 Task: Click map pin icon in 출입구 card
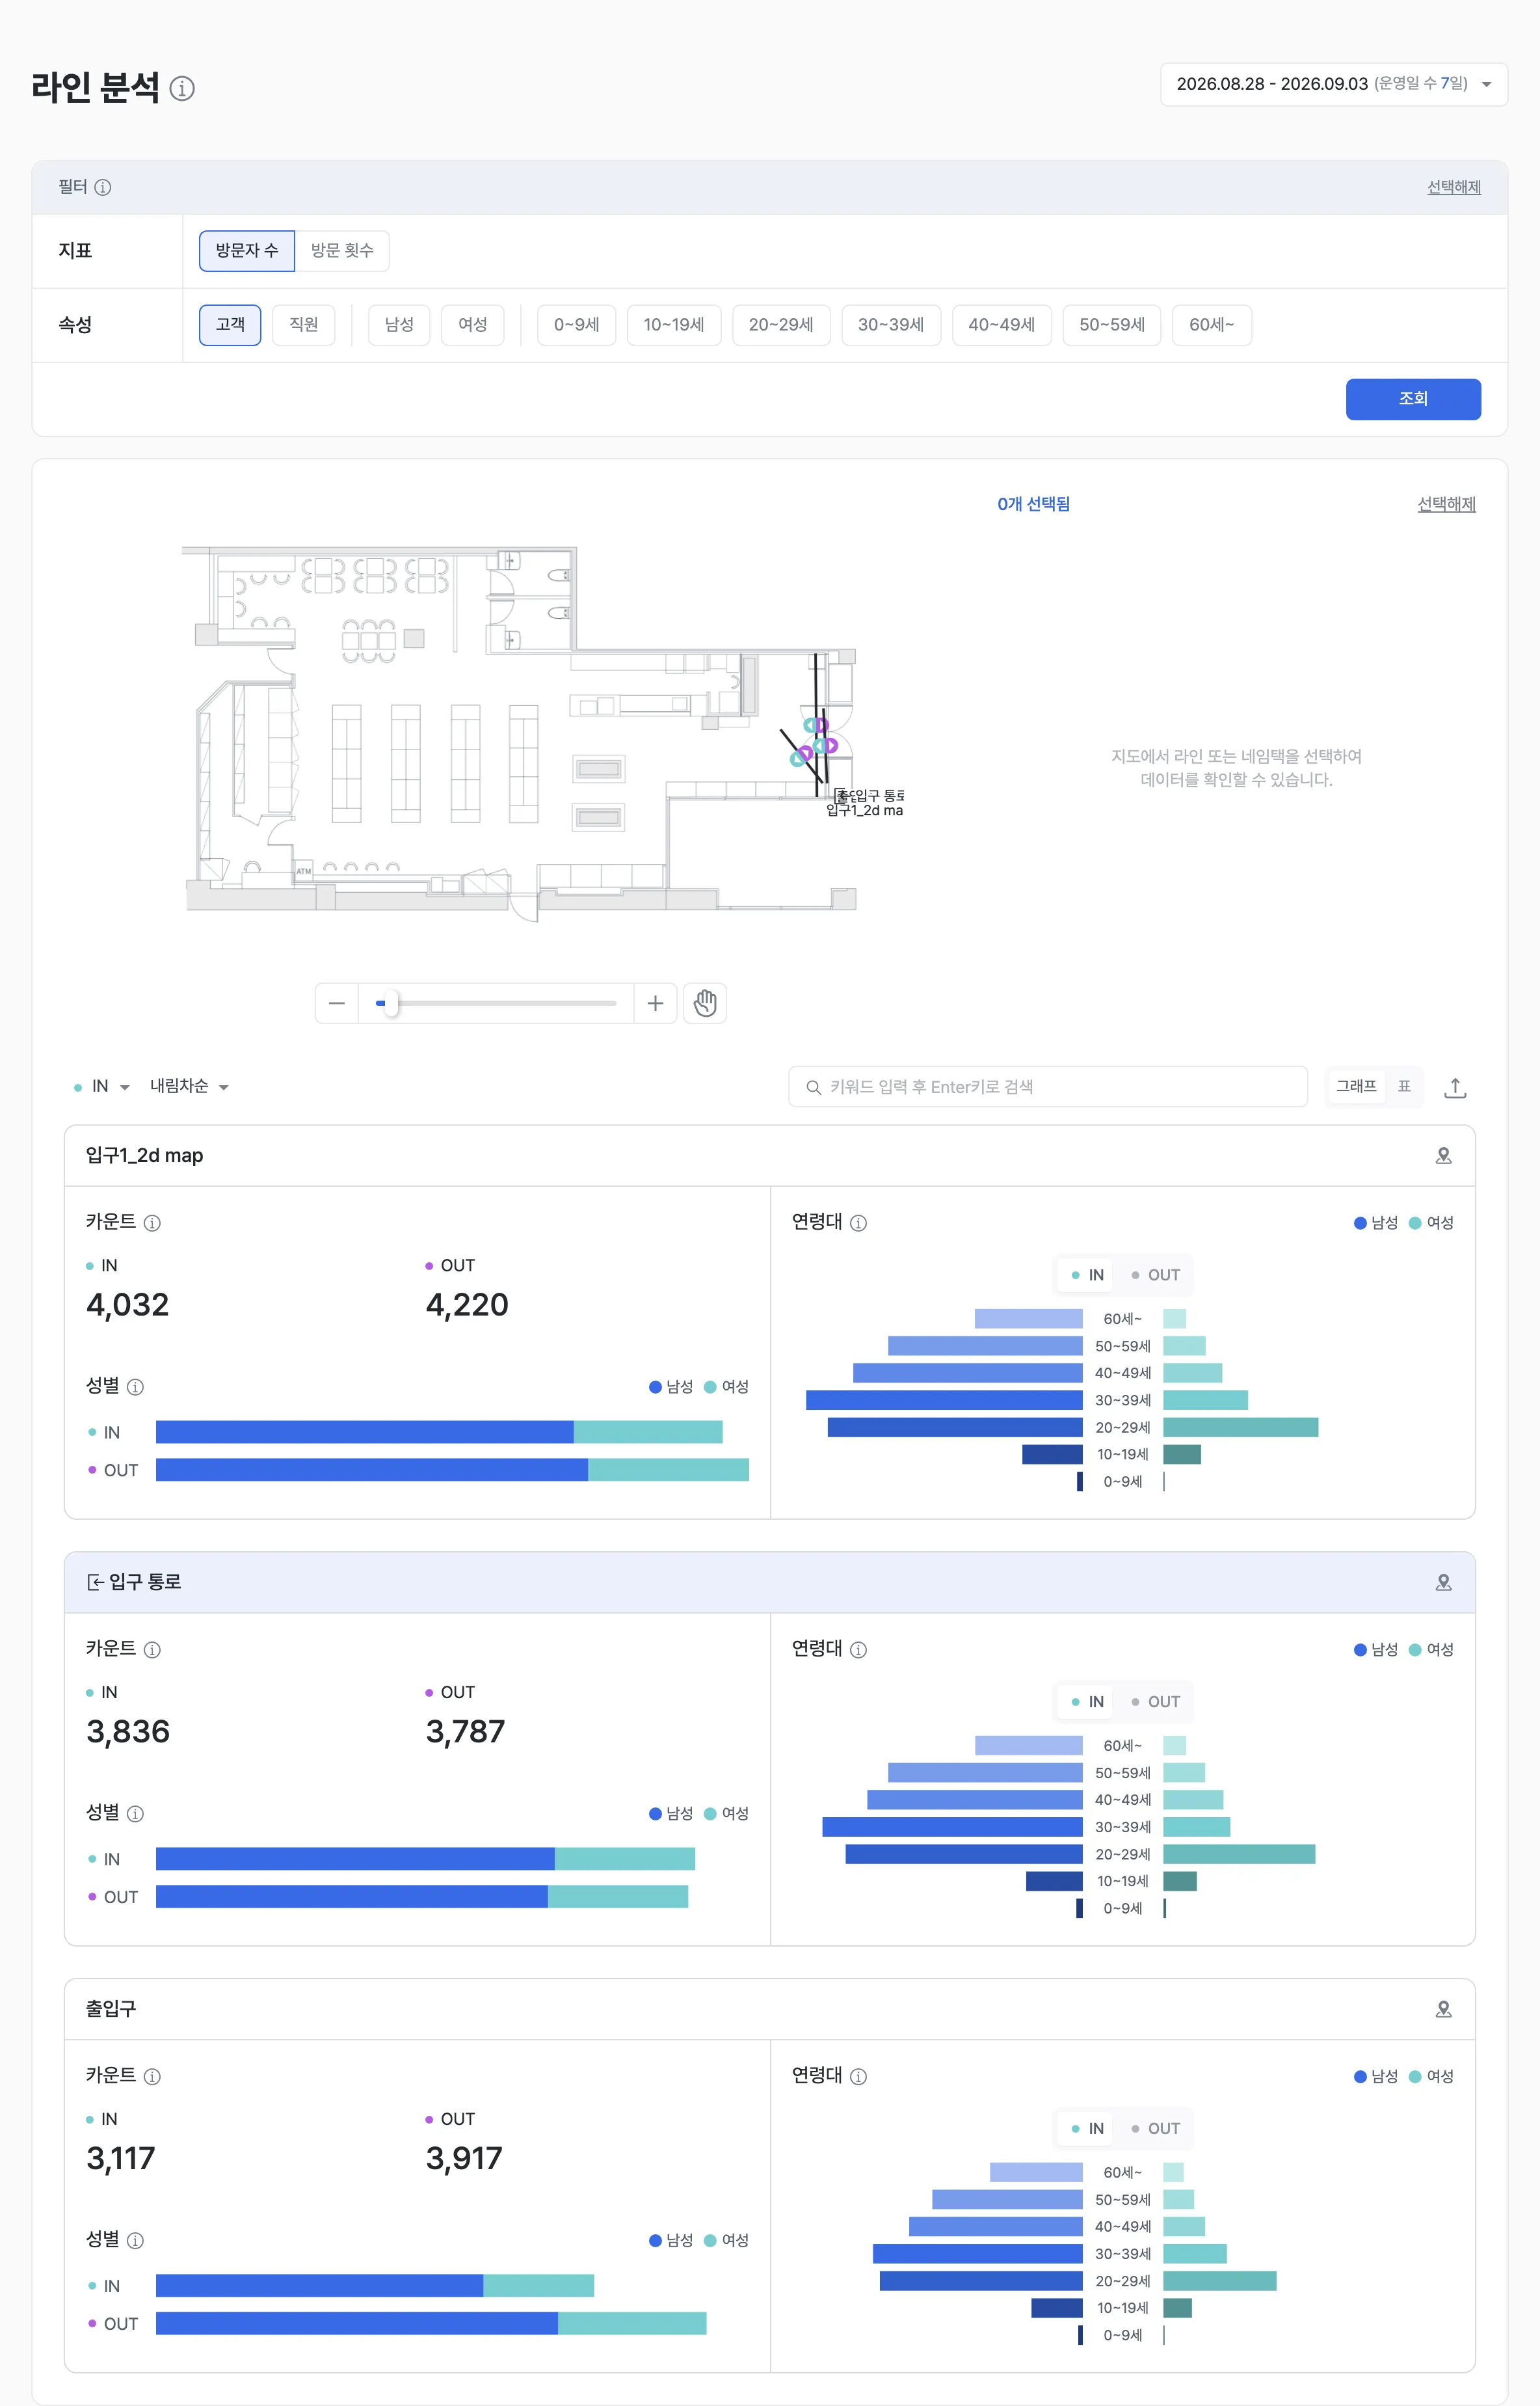coord(1443,2009)
